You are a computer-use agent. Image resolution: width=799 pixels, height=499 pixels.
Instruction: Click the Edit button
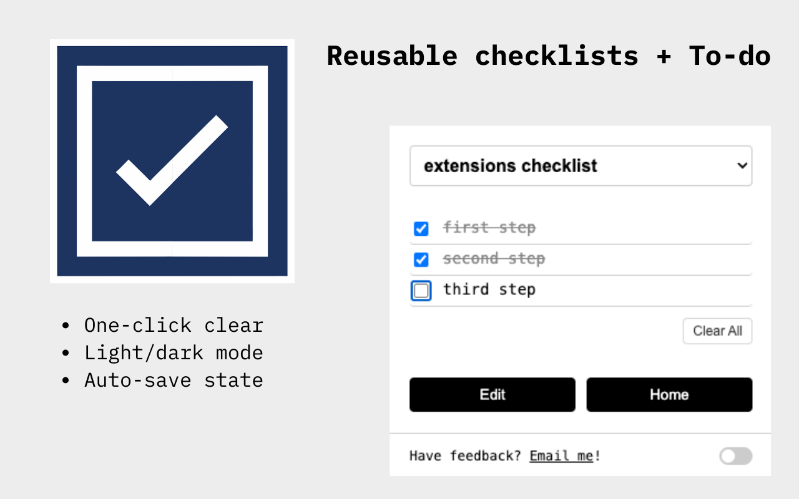click(492, 394)
